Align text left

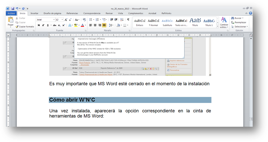tap(91, 25)
